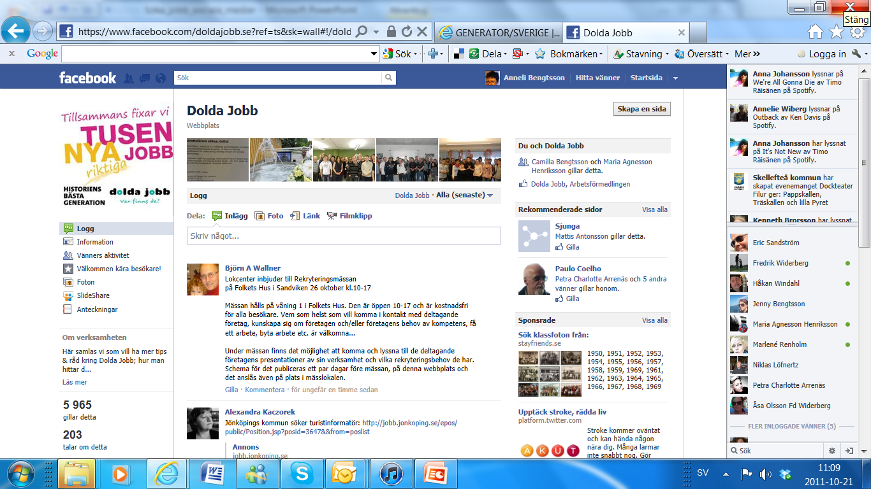
Task: Open Facebook friend requests icon
Action: point(129,78)
